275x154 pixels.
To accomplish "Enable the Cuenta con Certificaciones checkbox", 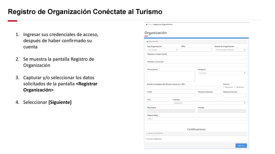I will click(147, 134).
